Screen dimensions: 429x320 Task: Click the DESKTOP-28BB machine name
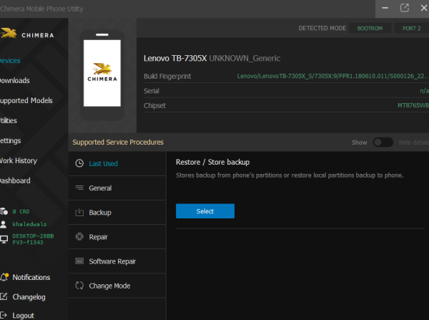coord(33,239)
